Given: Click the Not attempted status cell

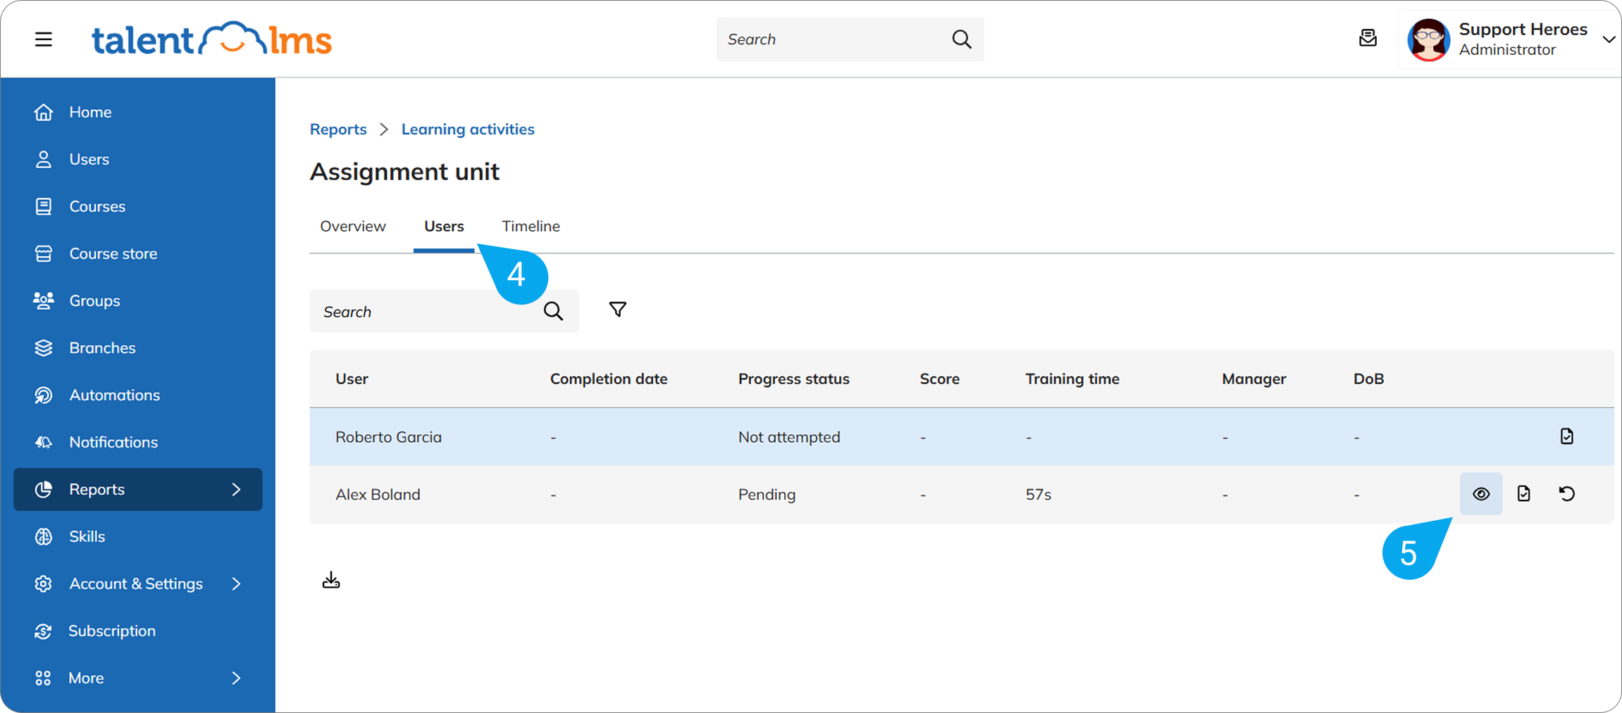Looking at the screenshot, I should pos(789,437).
